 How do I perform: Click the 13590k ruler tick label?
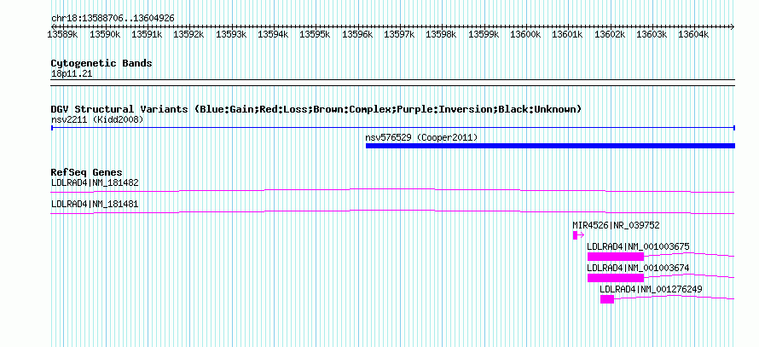pos(105,34)
